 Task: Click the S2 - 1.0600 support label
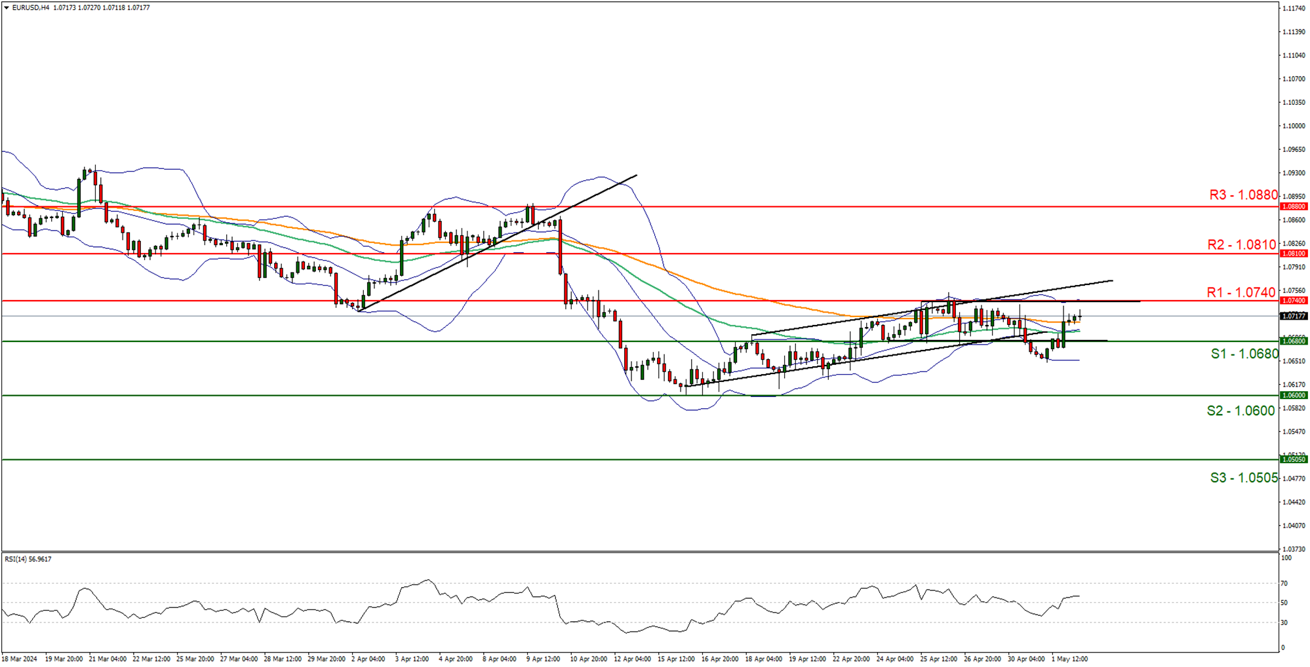(1241, 411)
